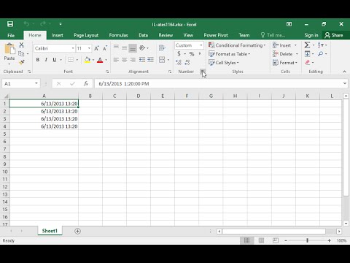Click the Save icon in title bar

pos(10,24)
